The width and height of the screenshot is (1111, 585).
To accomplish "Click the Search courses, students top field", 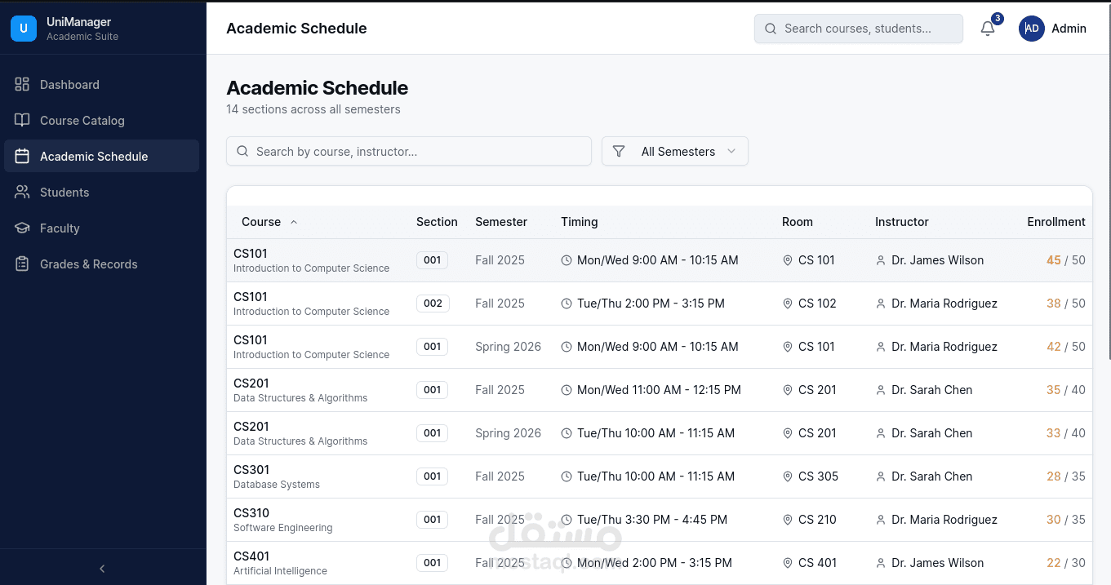I will 859,29.
